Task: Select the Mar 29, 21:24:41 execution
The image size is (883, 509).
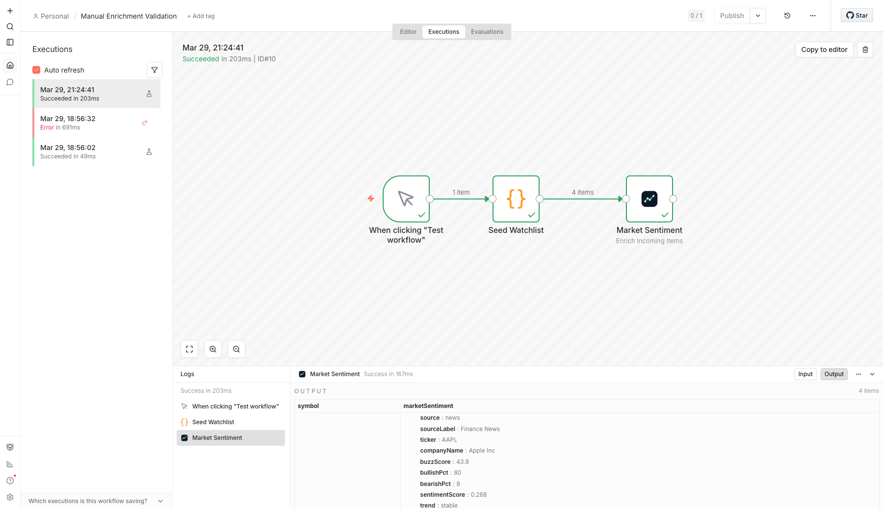Action: coord(97,94)
